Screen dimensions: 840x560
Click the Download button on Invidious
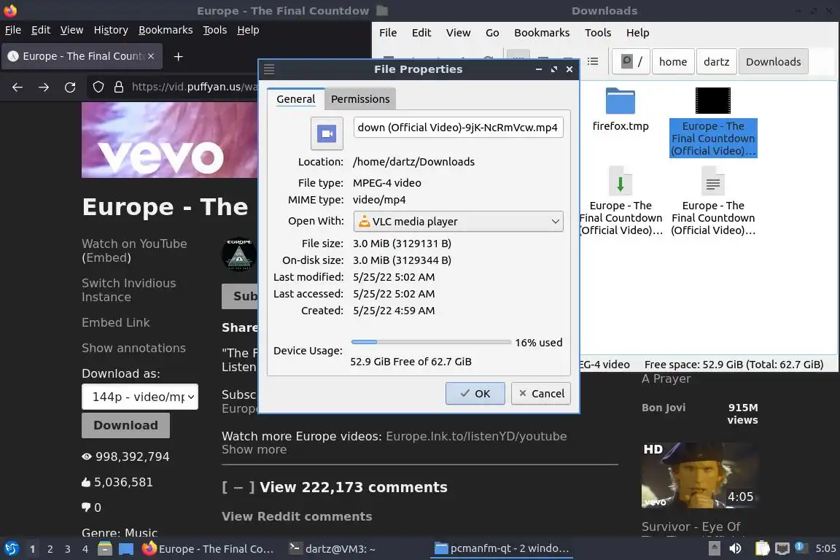coord(126,426)
